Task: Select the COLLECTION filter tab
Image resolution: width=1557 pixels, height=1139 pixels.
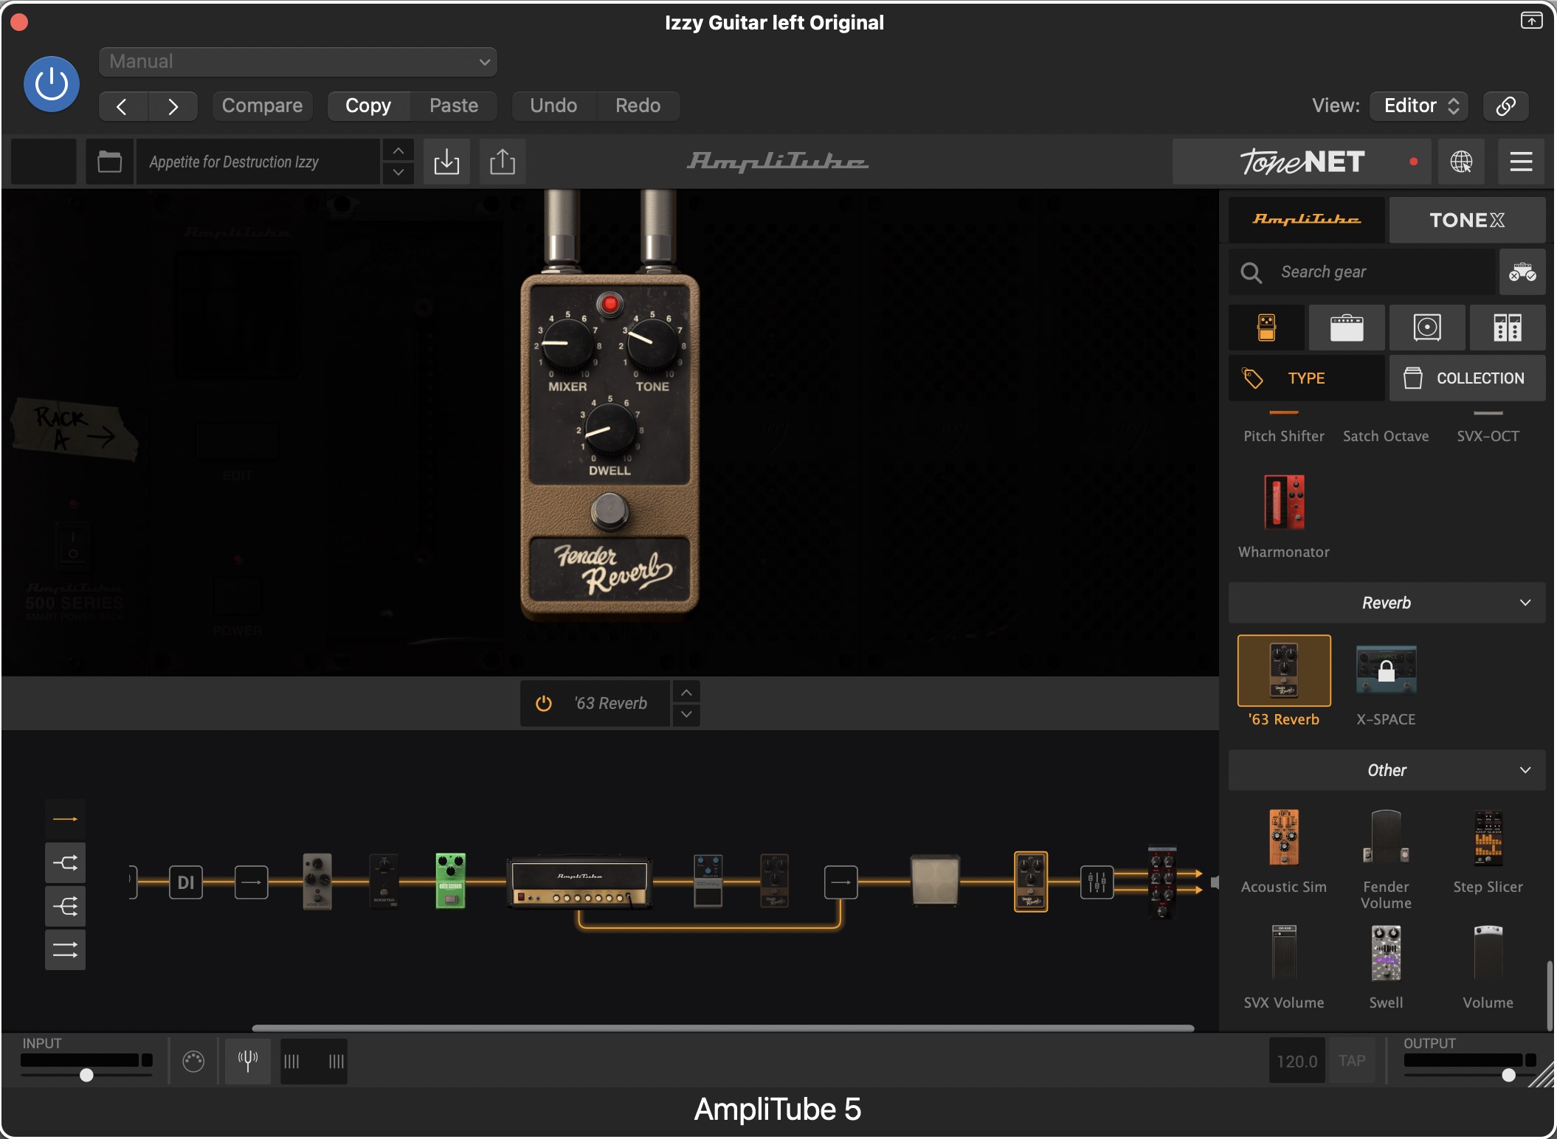Action: tap(1466, 378)
